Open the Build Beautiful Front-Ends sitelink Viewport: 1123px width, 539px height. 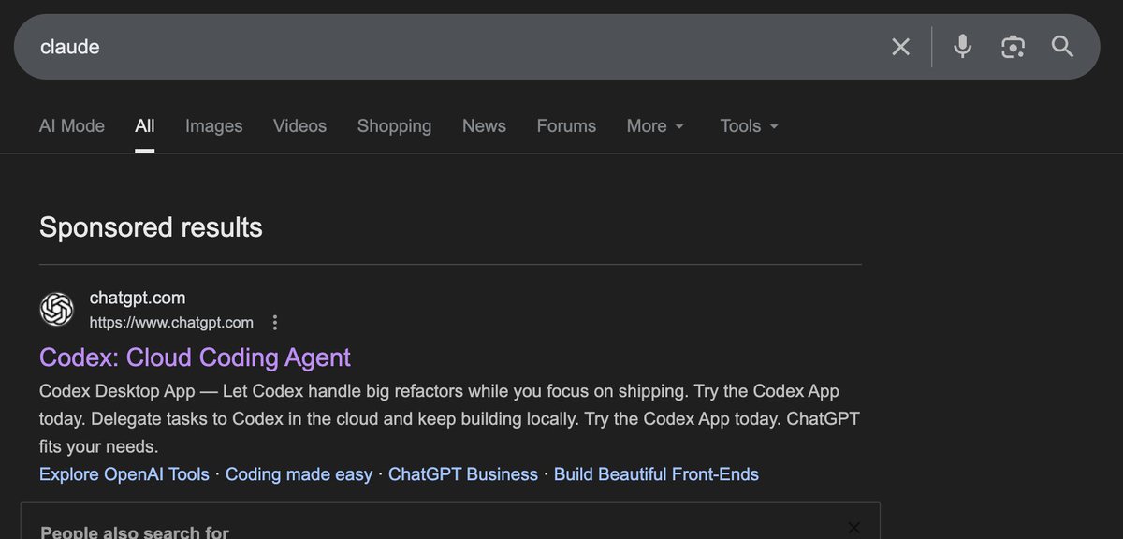(656, 474)
